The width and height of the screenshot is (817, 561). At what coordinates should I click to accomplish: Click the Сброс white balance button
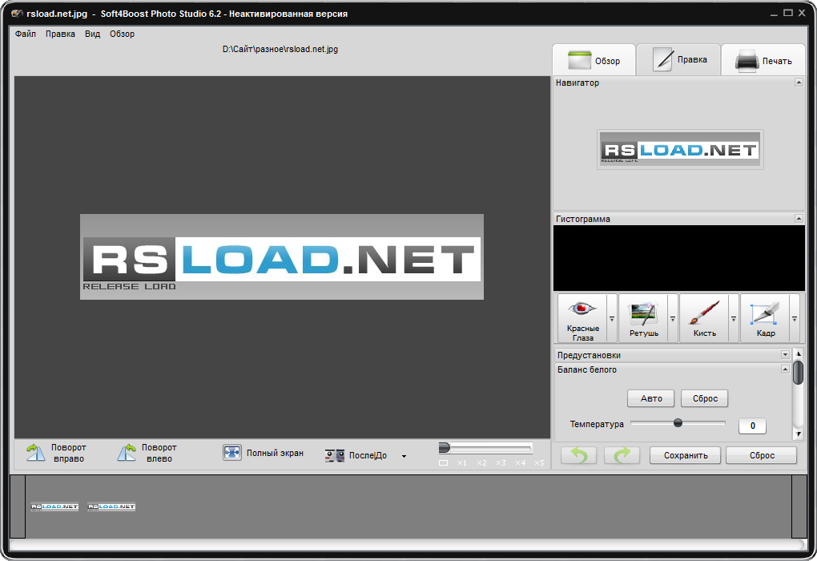[704, 398]
